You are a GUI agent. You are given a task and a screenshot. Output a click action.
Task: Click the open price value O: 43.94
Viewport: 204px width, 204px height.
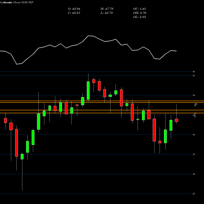click(74, 9)
